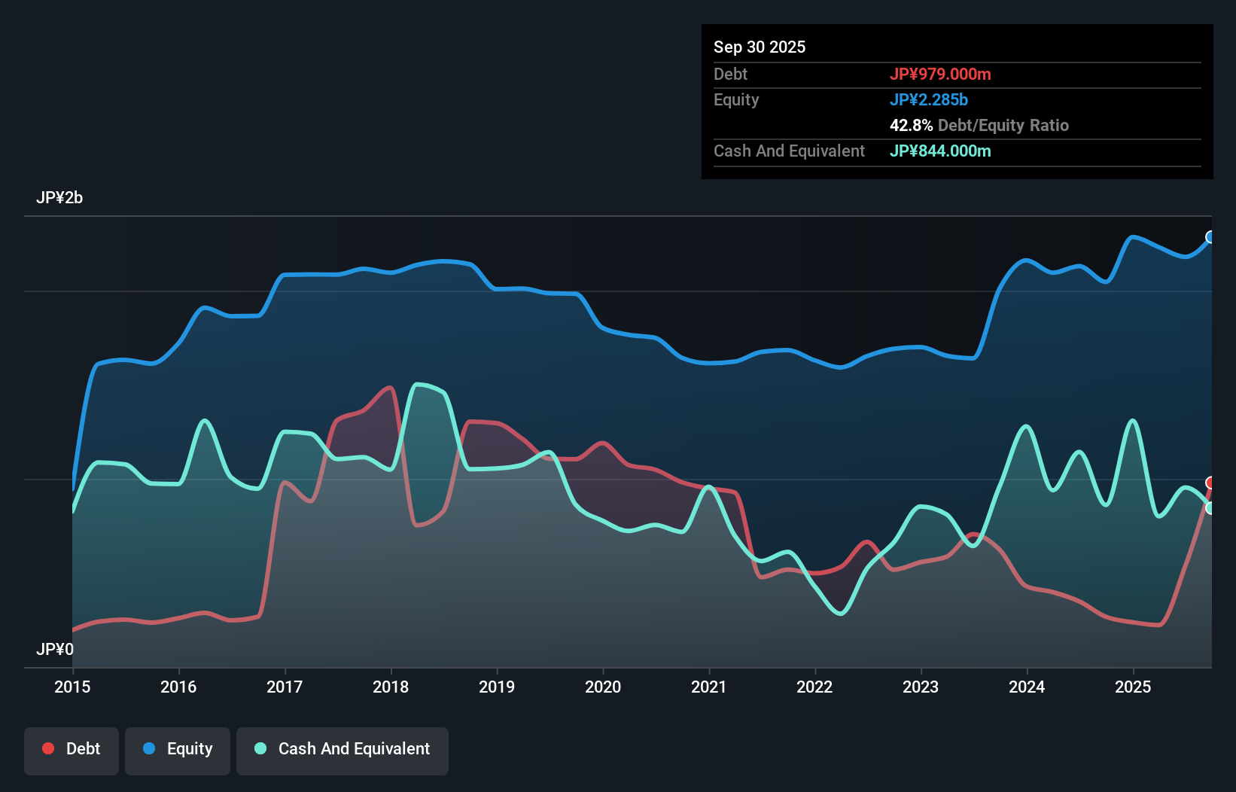
Task: Click the red dot icon in the Debt legend
Action: point(47,748)
